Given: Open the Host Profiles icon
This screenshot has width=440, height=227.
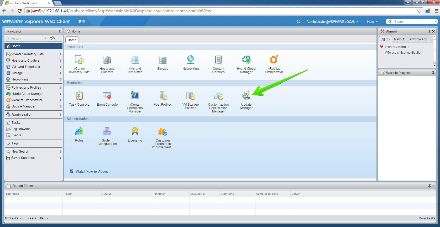Looking at the screenshot, I should click(x=163, y=96).
